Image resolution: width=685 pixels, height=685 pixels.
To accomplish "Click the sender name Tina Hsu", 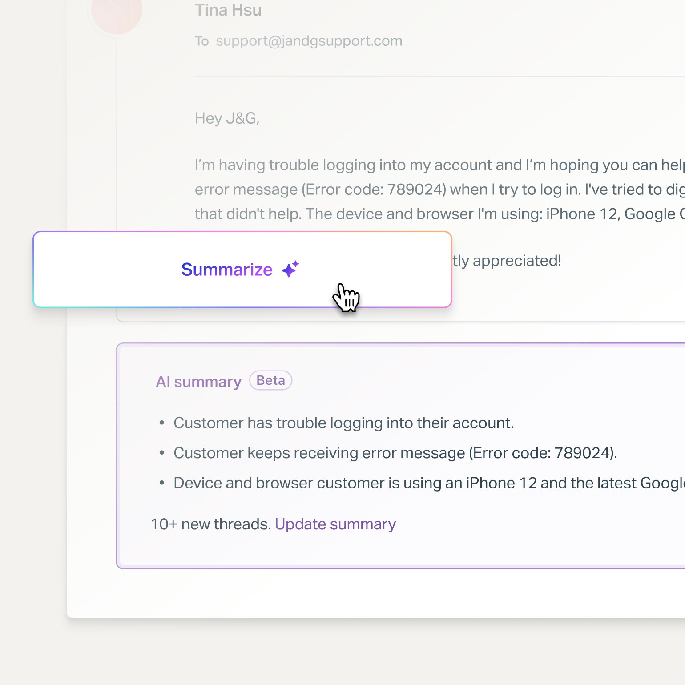I will [x=228, y=10].
